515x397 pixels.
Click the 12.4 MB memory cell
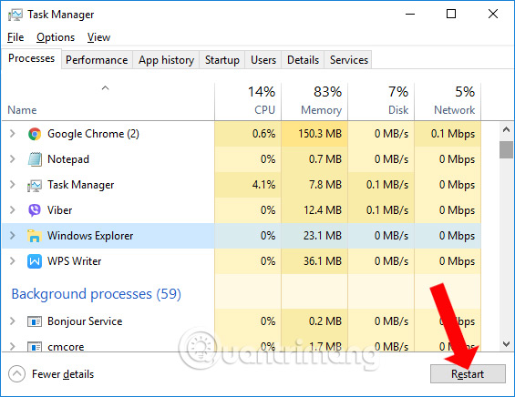tap(314, 210)
